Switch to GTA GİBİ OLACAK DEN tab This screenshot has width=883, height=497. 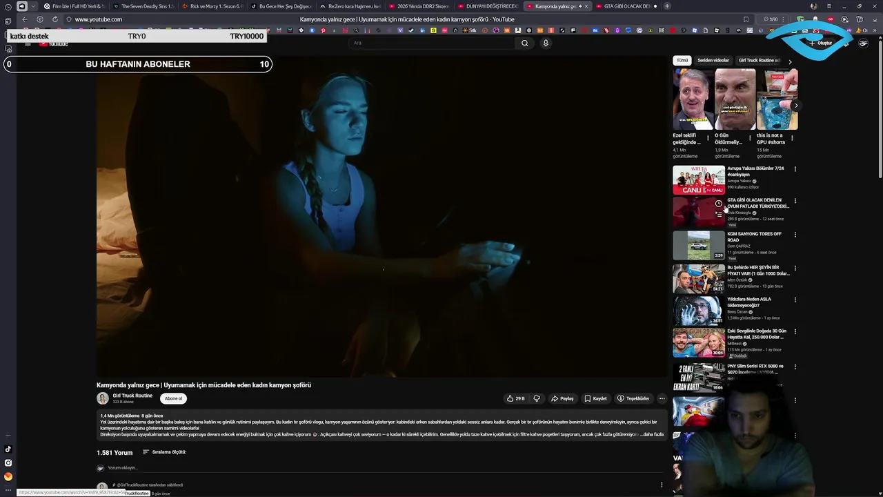[x=626, y=6]
